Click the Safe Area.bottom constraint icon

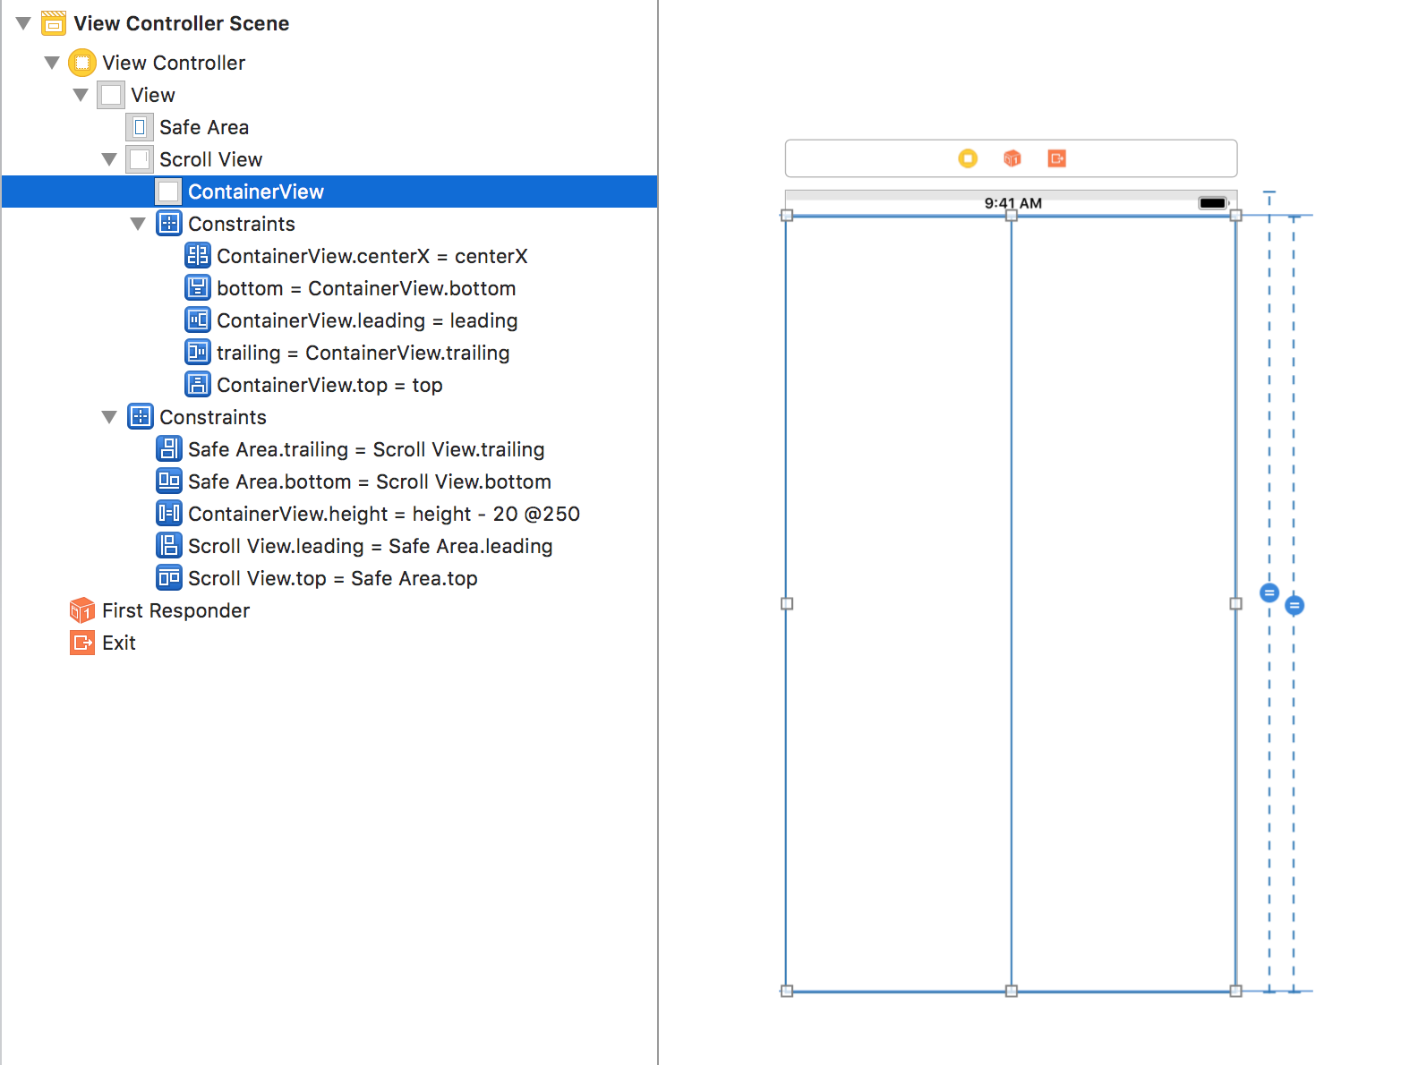tap(169, 481)
